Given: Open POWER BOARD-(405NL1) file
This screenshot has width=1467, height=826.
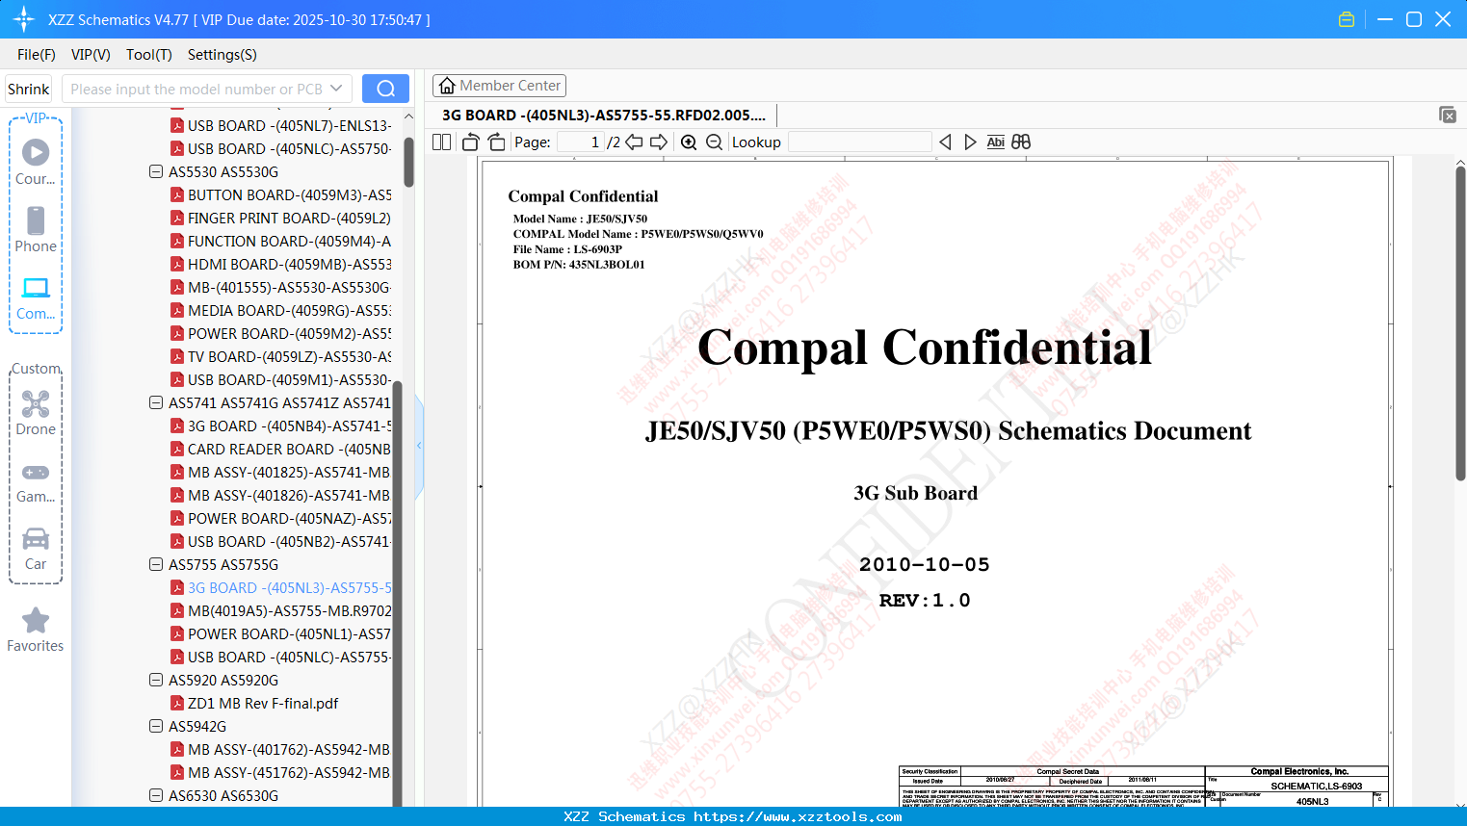Looking at the screenshot, I should (x=289, y=633).
